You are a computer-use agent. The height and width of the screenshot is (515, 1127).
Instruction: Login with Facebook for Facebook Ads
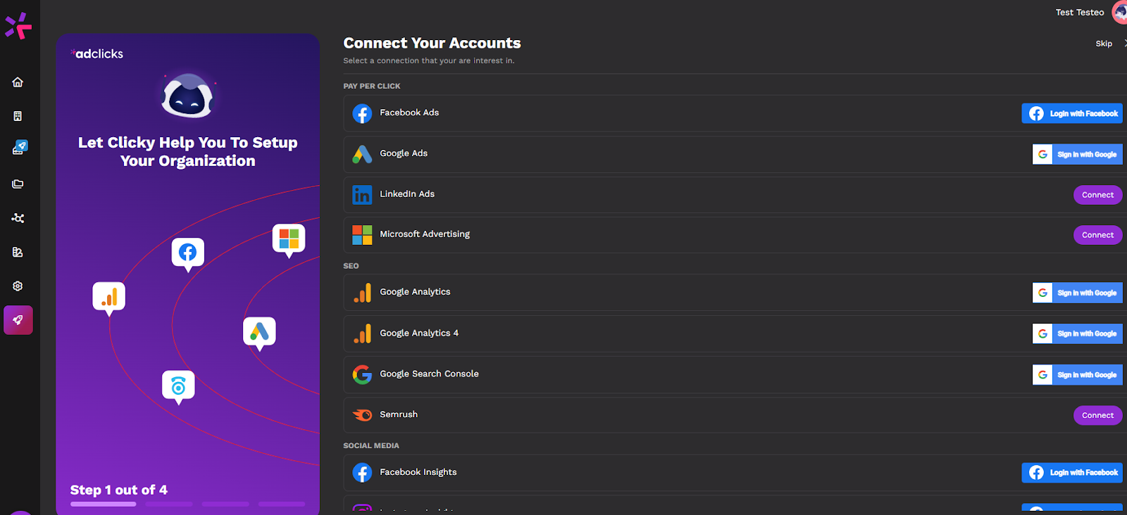click(1071, 113)
